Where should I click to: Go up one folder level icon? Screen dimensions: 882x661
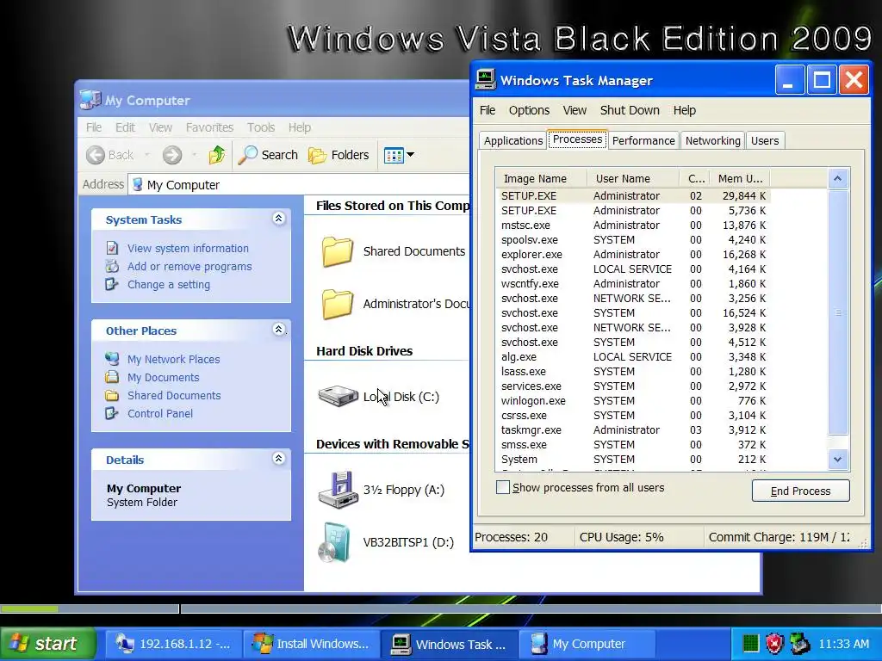[217, 155]
